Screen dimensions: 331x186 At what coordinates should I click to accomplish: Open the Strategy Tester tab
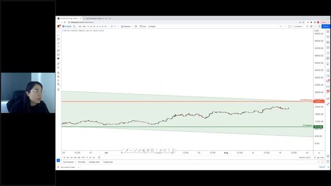point(94,162)
